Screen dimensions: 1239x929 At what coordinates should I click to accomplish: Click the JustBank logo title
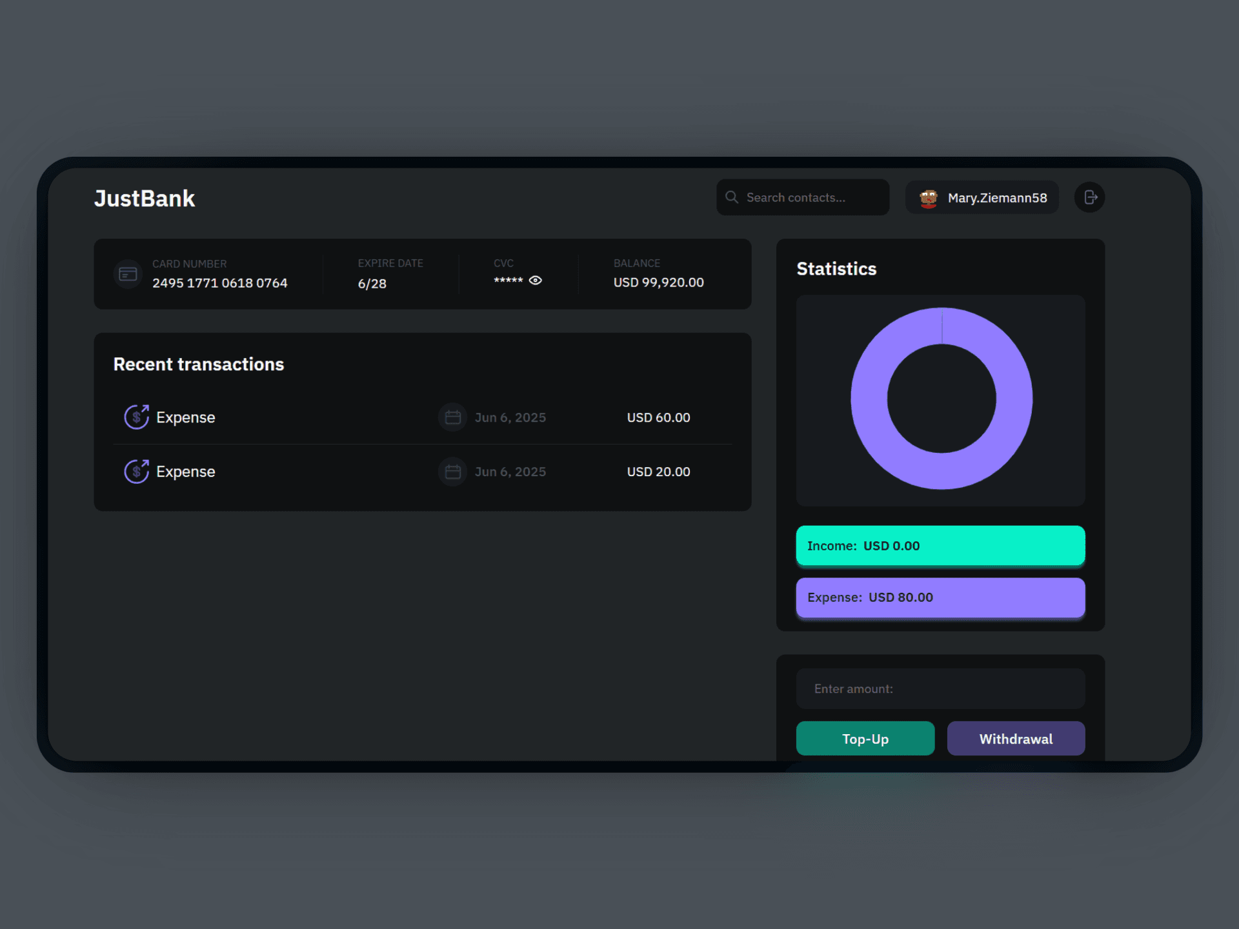pos(145,198)
